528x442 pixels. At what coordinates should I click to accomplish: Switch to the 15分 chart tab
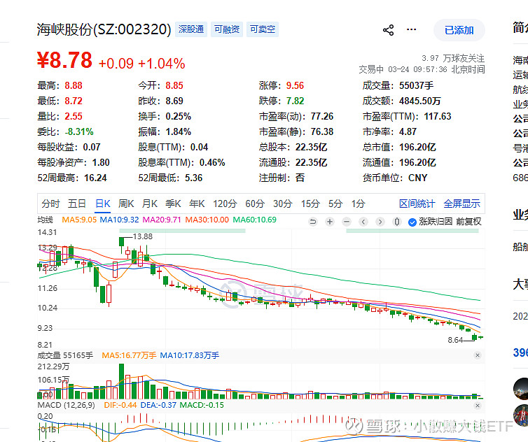tap(310, 204)
